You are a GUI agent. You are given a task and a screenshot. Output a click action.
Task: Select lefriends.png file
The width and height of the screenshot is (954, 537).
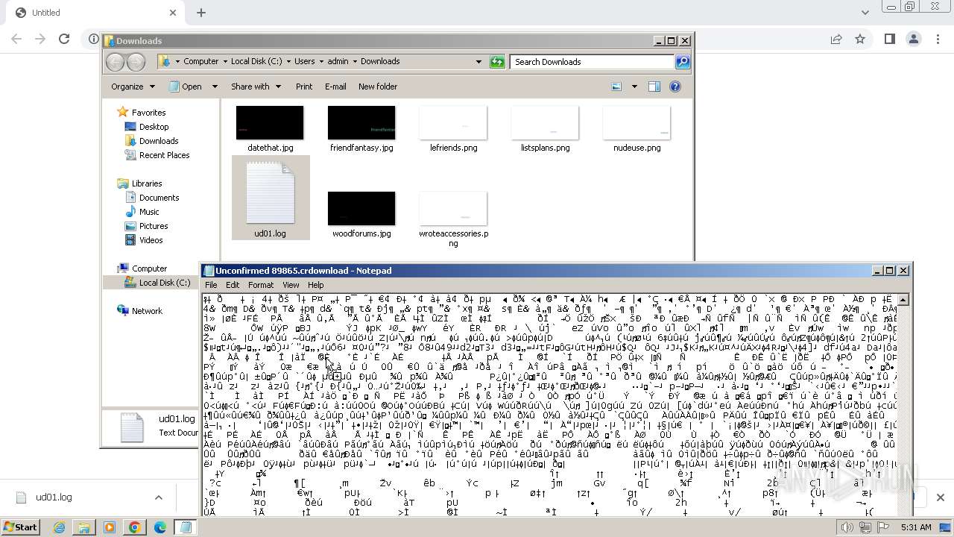pos(453,128)
